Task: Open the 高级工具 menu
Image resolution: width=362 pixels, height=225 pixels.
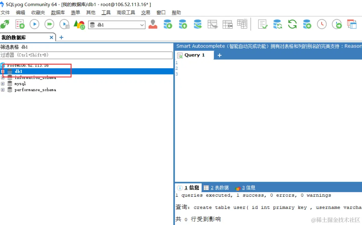Action: pyautogui.click(x=126, y=12)
